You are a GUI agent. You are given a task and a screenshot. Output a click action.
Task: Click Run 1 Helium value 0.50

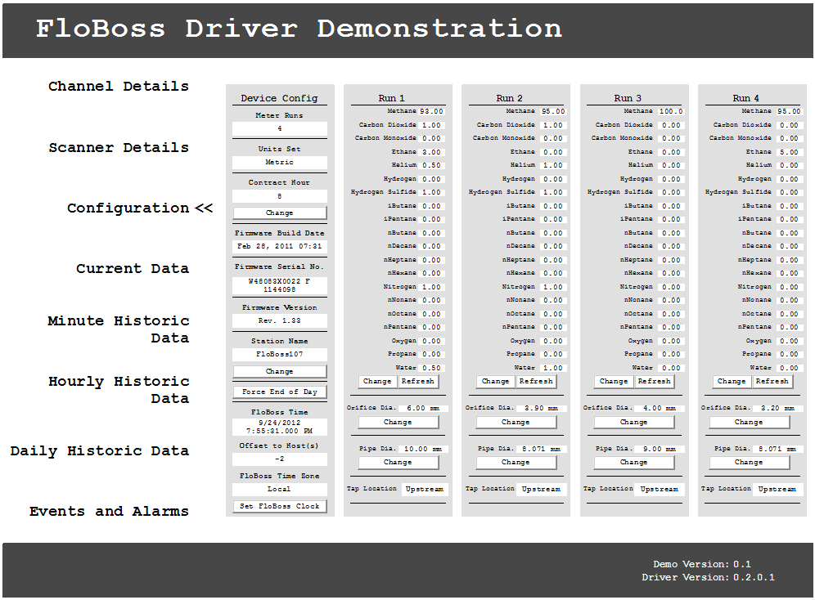point(431,166)
